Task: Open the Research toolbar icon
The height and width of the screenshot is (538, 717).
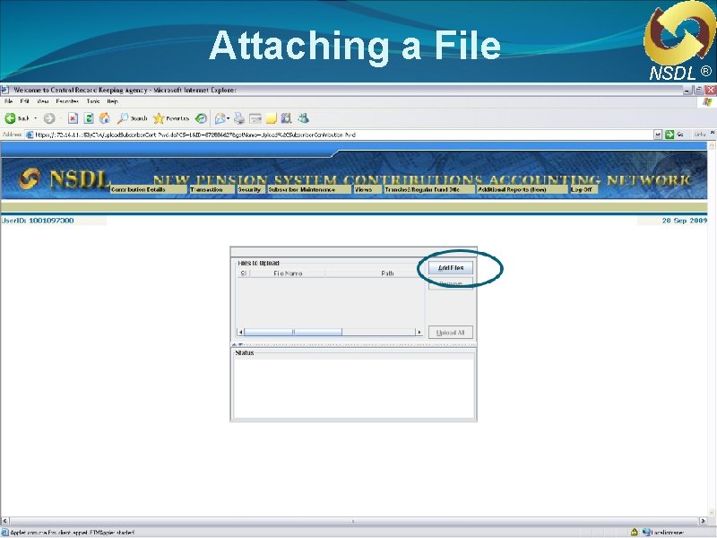Action: [286, 118]
